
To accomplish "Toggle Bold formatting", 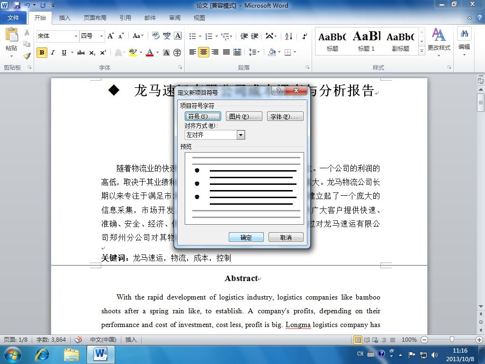I will click(42, 52).
